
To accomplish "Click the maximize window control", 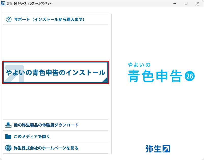I will [x=186, y=3].
